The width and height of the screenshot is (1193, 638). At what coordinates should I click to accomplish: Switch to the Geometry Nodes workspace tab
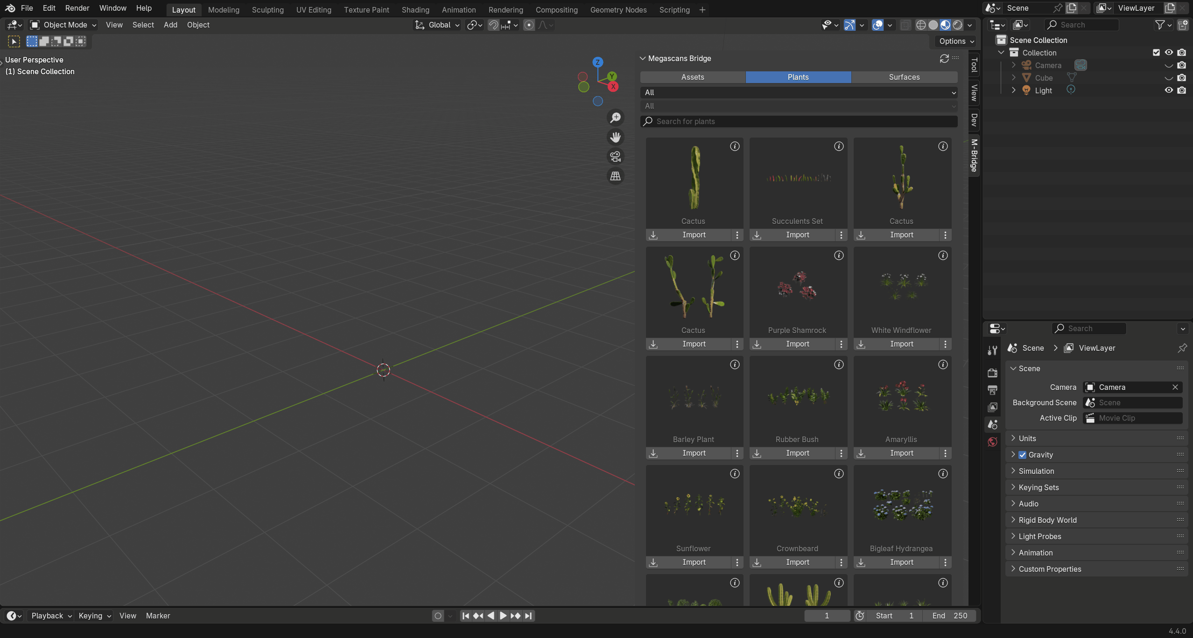[x=618, y=10]
